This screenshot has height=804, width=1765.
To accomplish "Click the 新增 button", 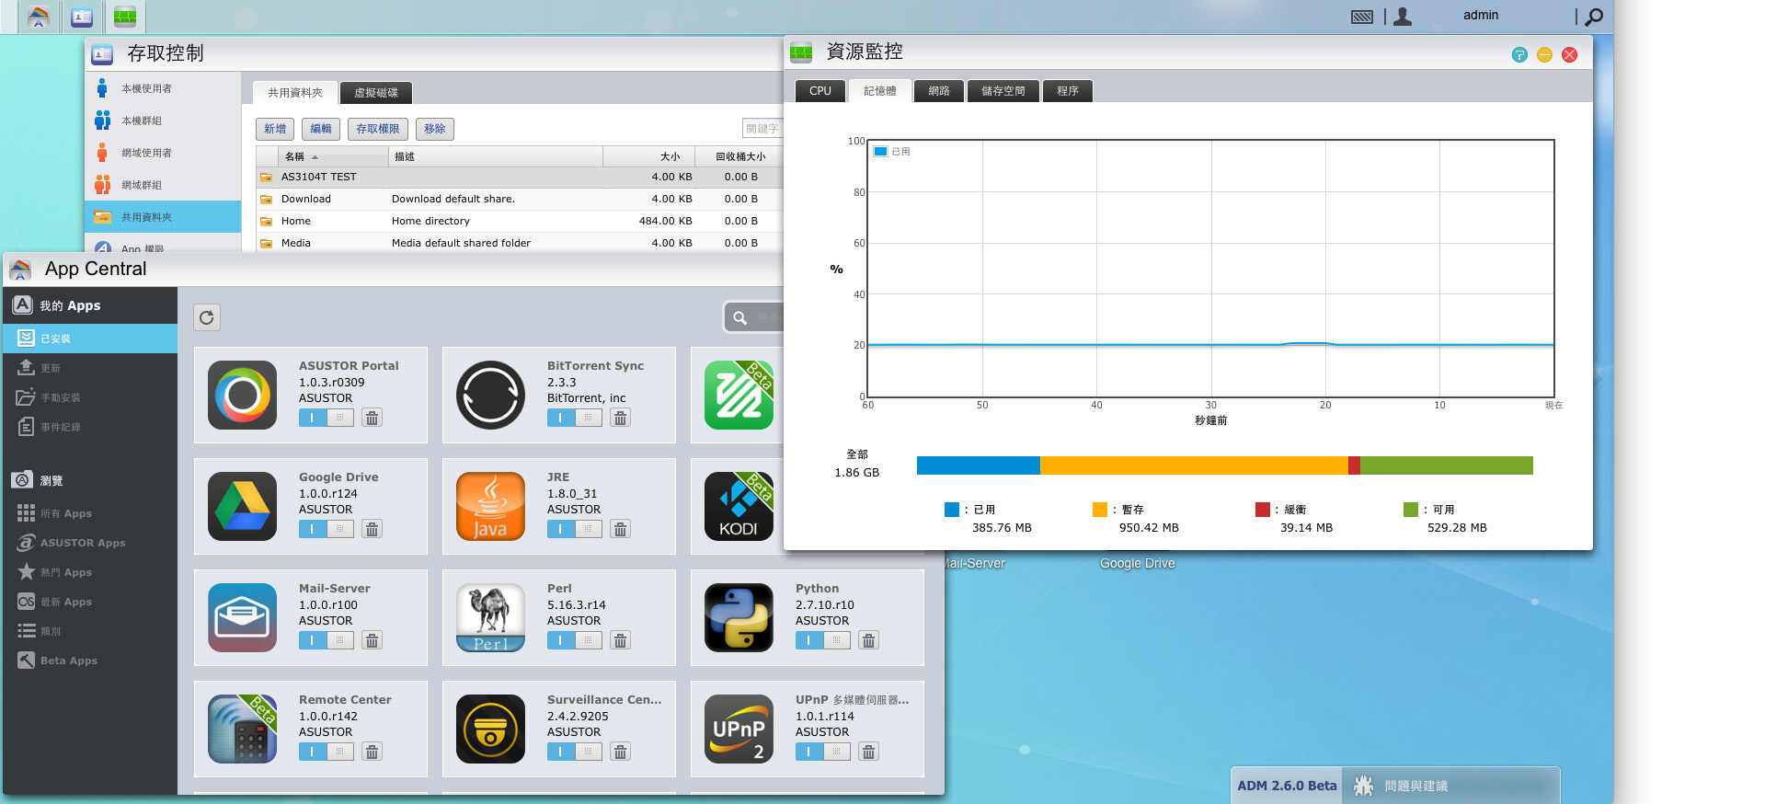I will click(x=275, y=129).
